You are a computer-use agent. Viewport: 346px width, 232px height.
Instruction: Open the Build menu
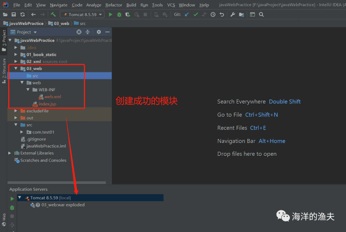coord(131,5)
